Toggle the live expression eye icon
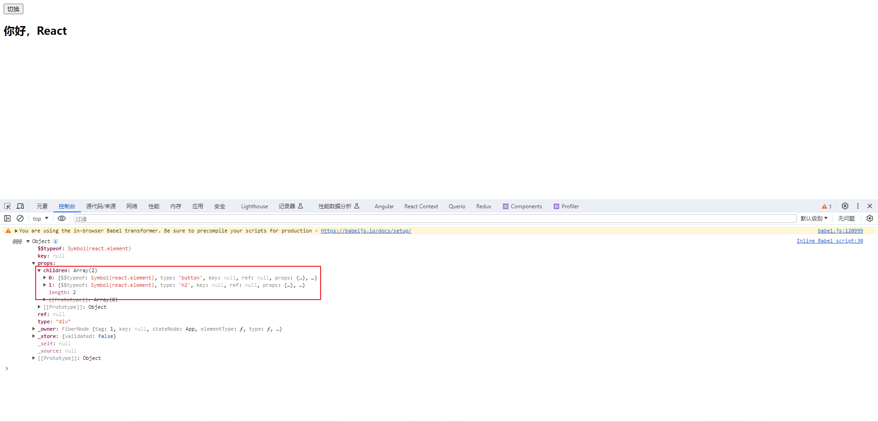This screenshot has height=422, width=878. click(x=62, y=219)
